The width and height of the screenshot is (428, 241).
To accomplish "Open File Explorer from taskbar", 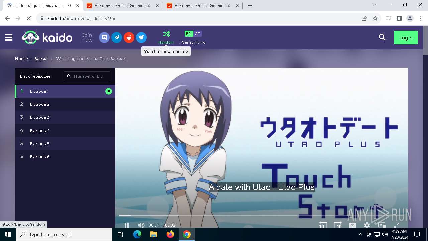I will point(153,234).
